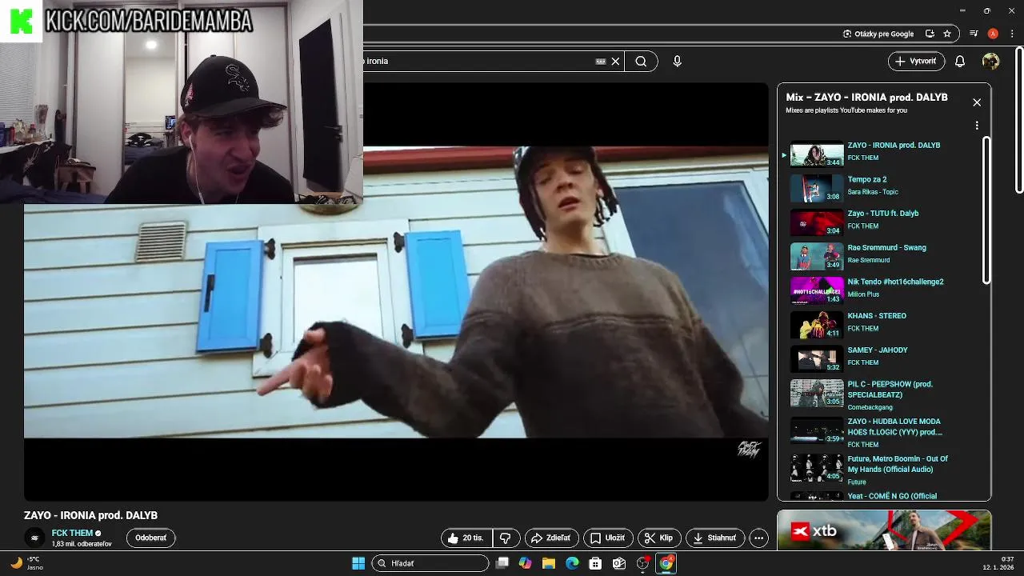The image size is (1024, 576).
Task: Open OBS icon with red dot on taskbar
Action: [642, 563]
